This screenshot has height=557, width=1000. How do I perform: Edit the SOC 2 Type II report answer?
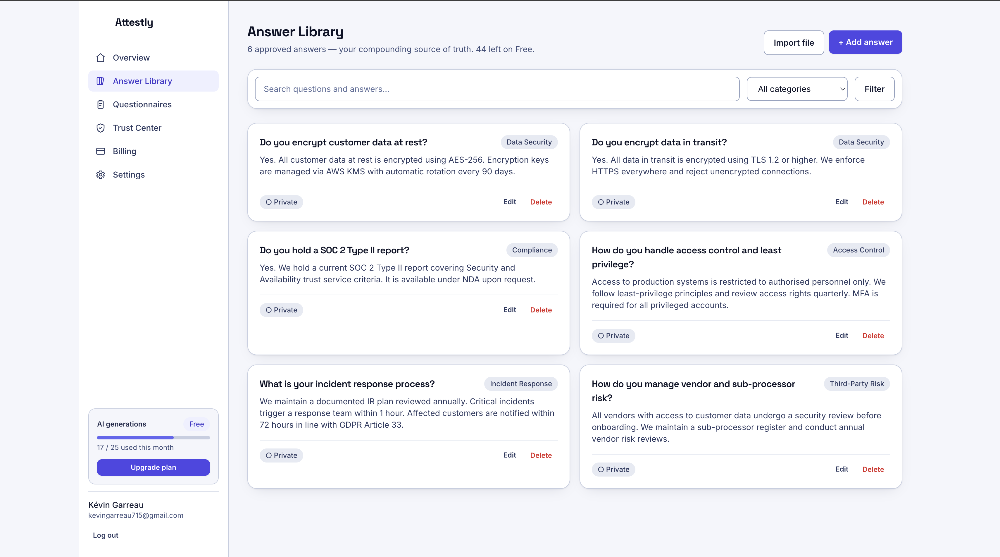pyautogui.click(x=509, y=310)
